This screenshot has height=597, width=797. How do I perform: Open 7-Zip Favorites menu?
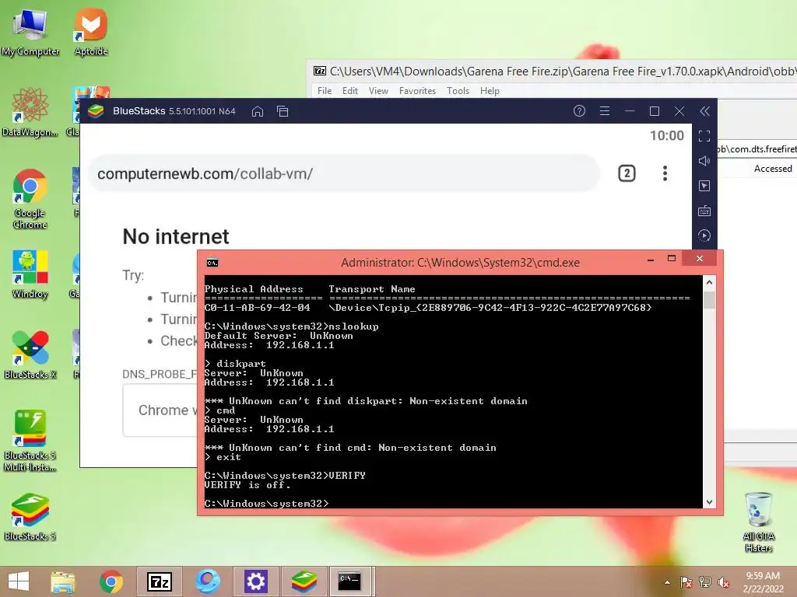pyautogui.click(x=417, y=91)
